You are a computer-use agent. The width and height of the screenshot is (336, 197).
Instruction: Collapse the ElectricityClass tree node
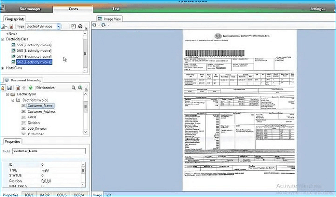coord(3,39)
